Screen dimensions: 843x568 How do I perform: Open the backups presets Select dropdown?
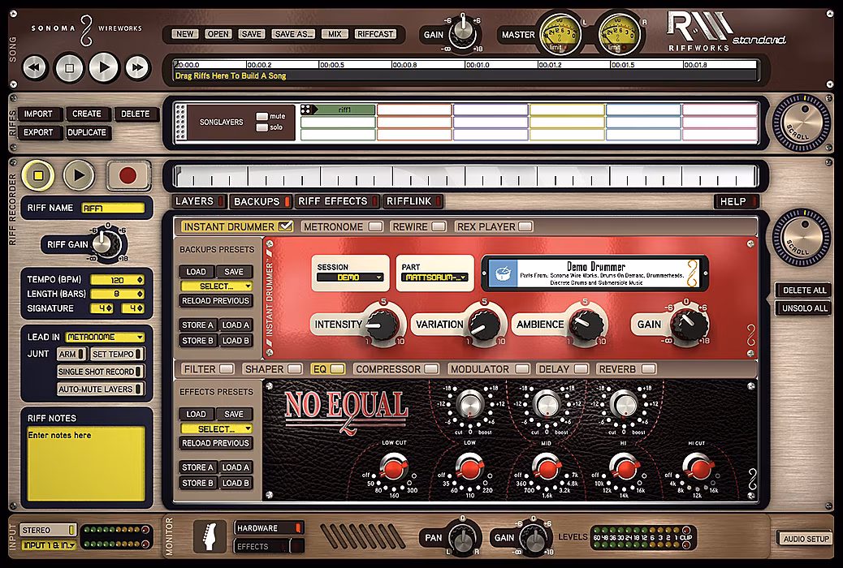[216, 286]
